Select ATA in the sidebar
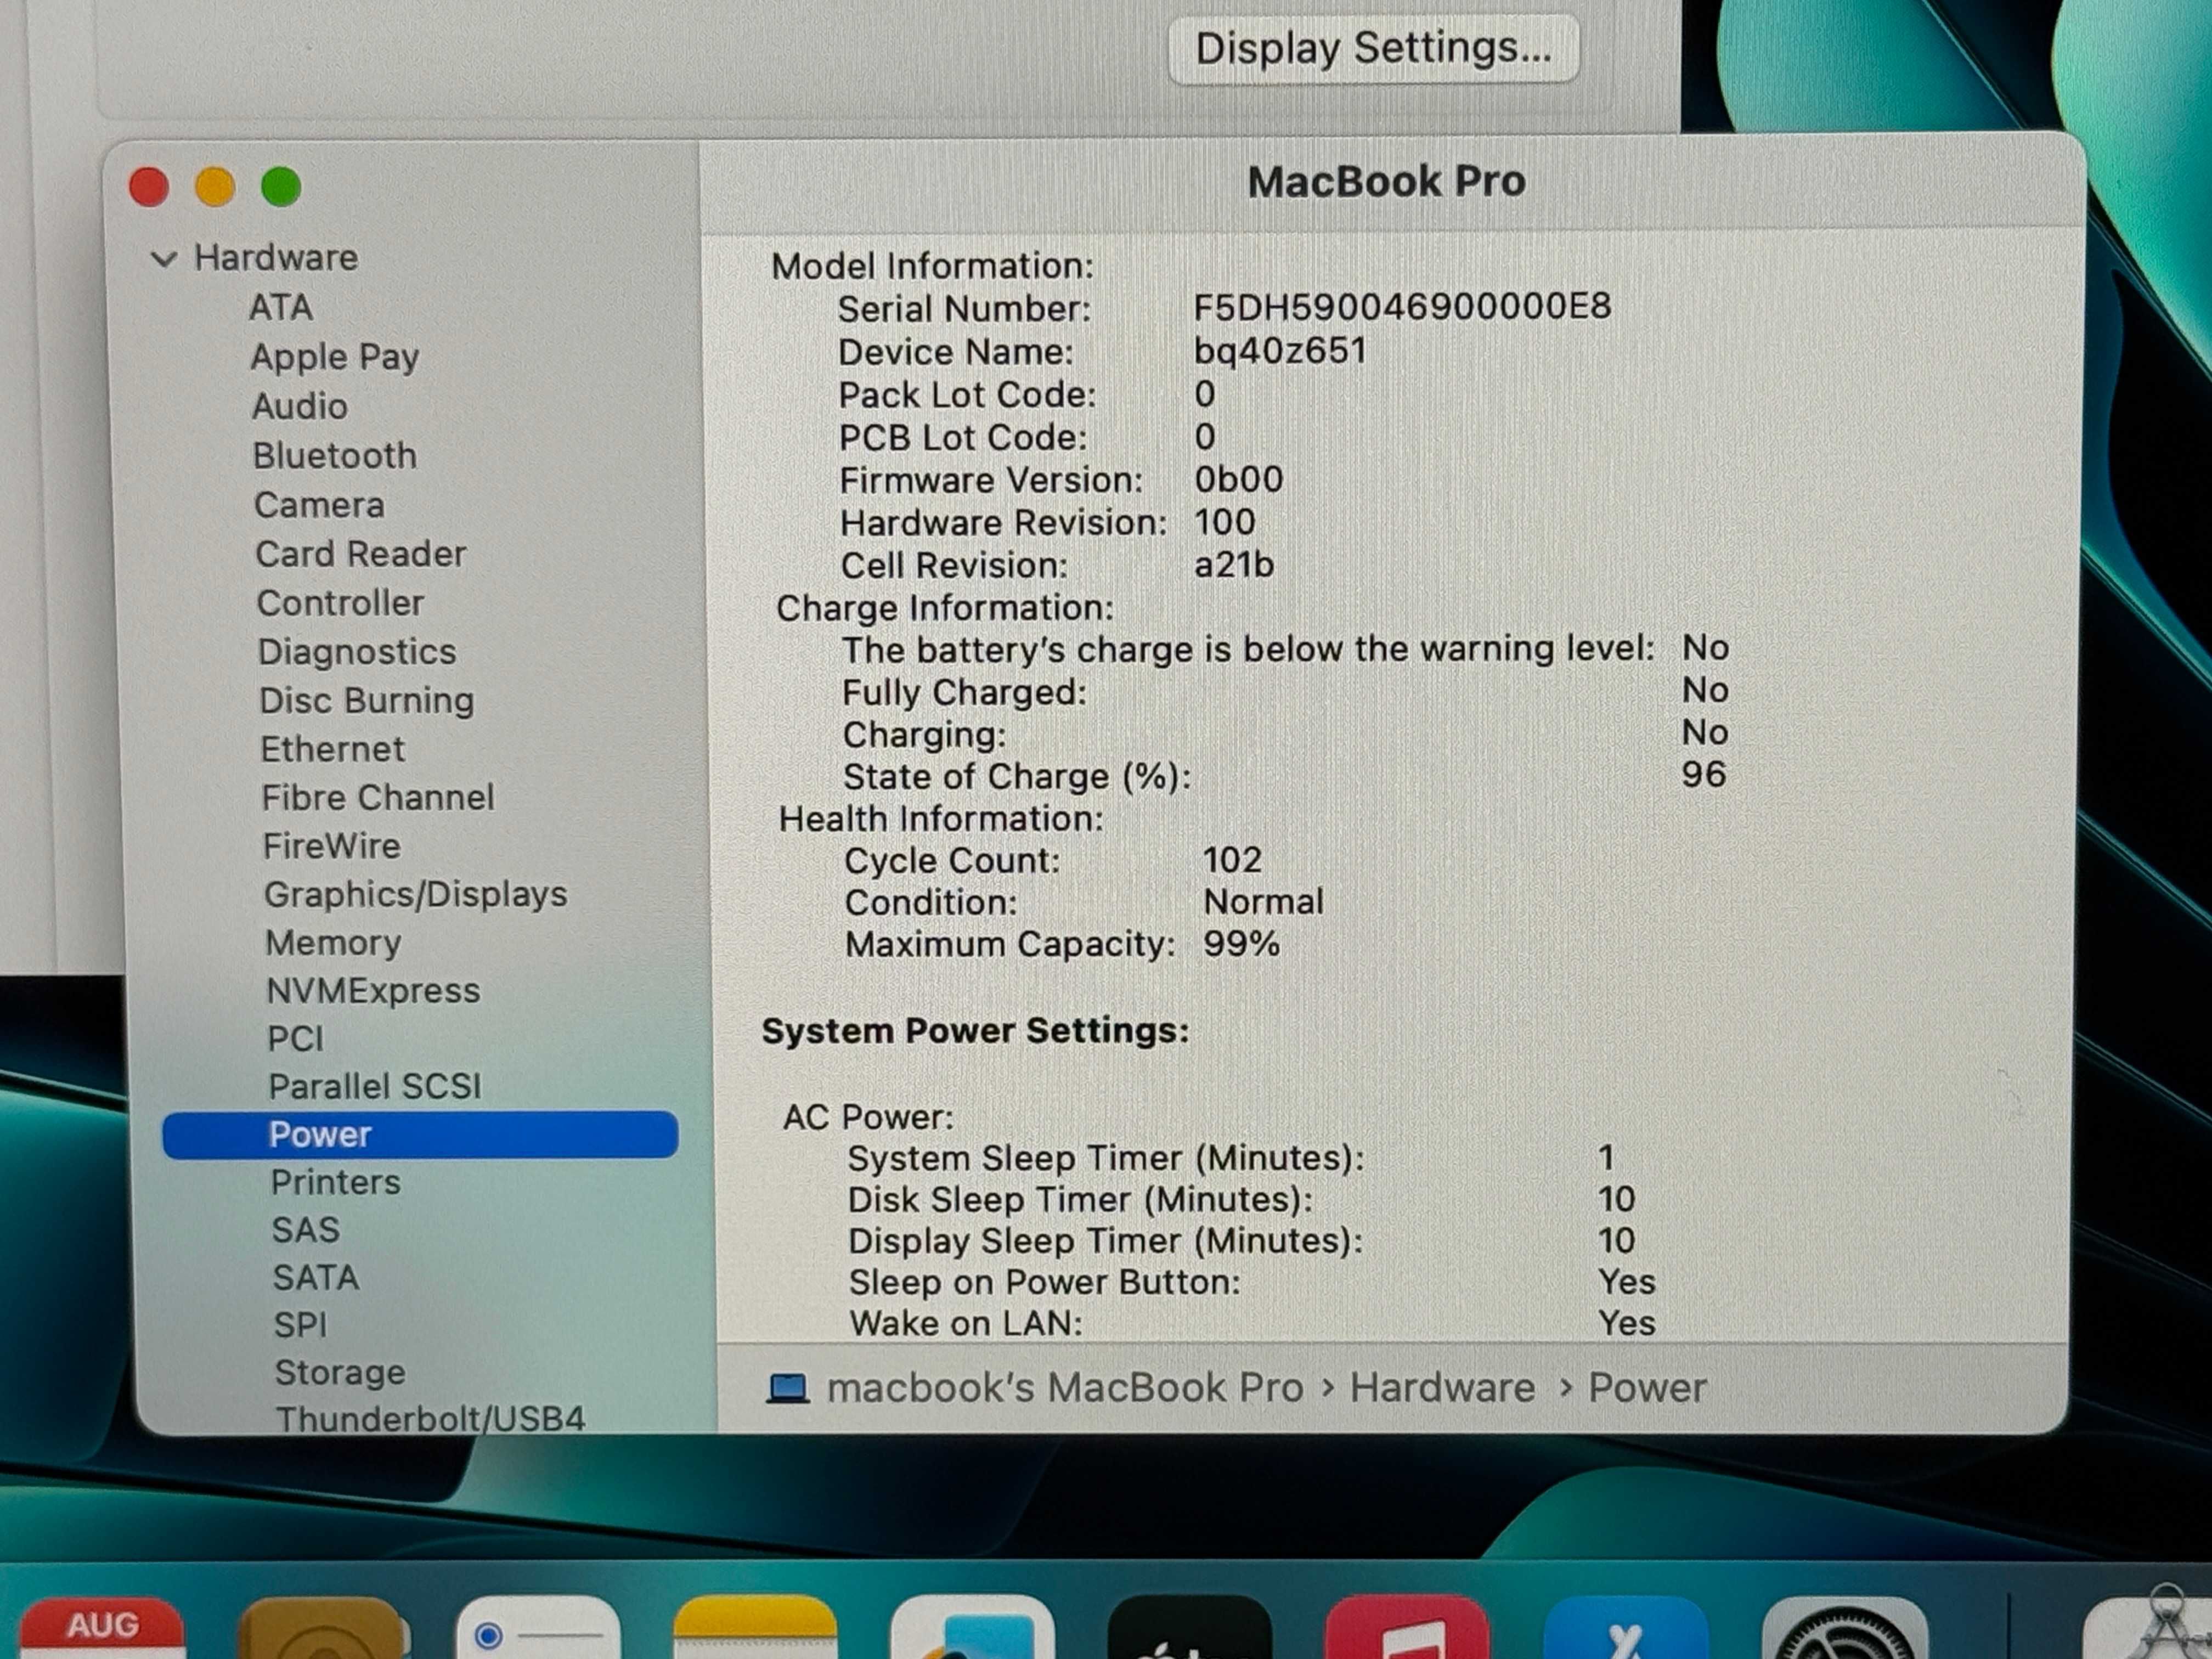The image size is (2212, 1659). point(281,307)
